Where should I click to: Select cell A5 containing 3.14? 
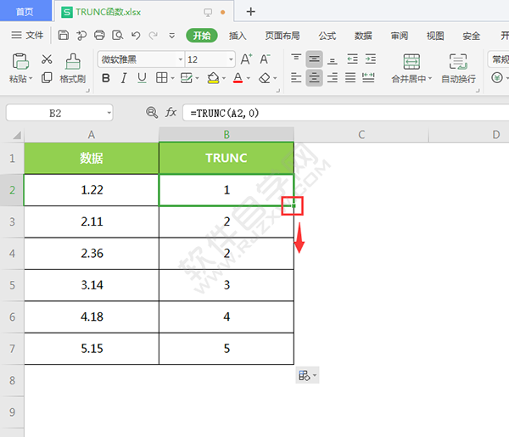pos(92,285)
